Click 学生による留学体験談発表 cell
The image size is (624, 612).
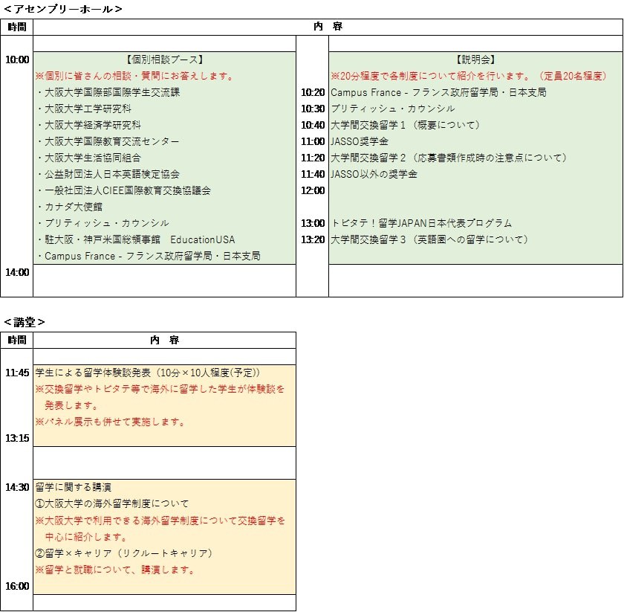click(x=147, y=373)
